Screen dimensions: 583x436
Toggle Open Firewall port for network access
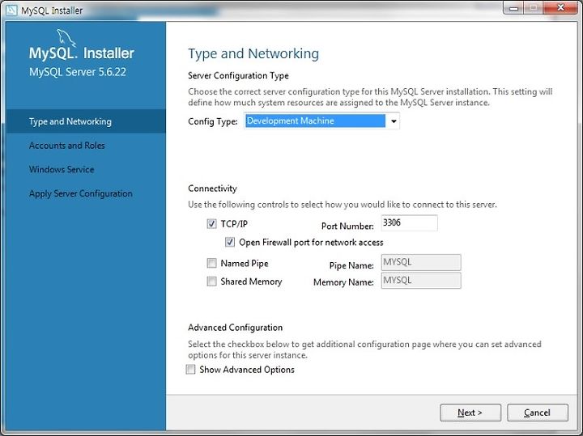(230, 243)
